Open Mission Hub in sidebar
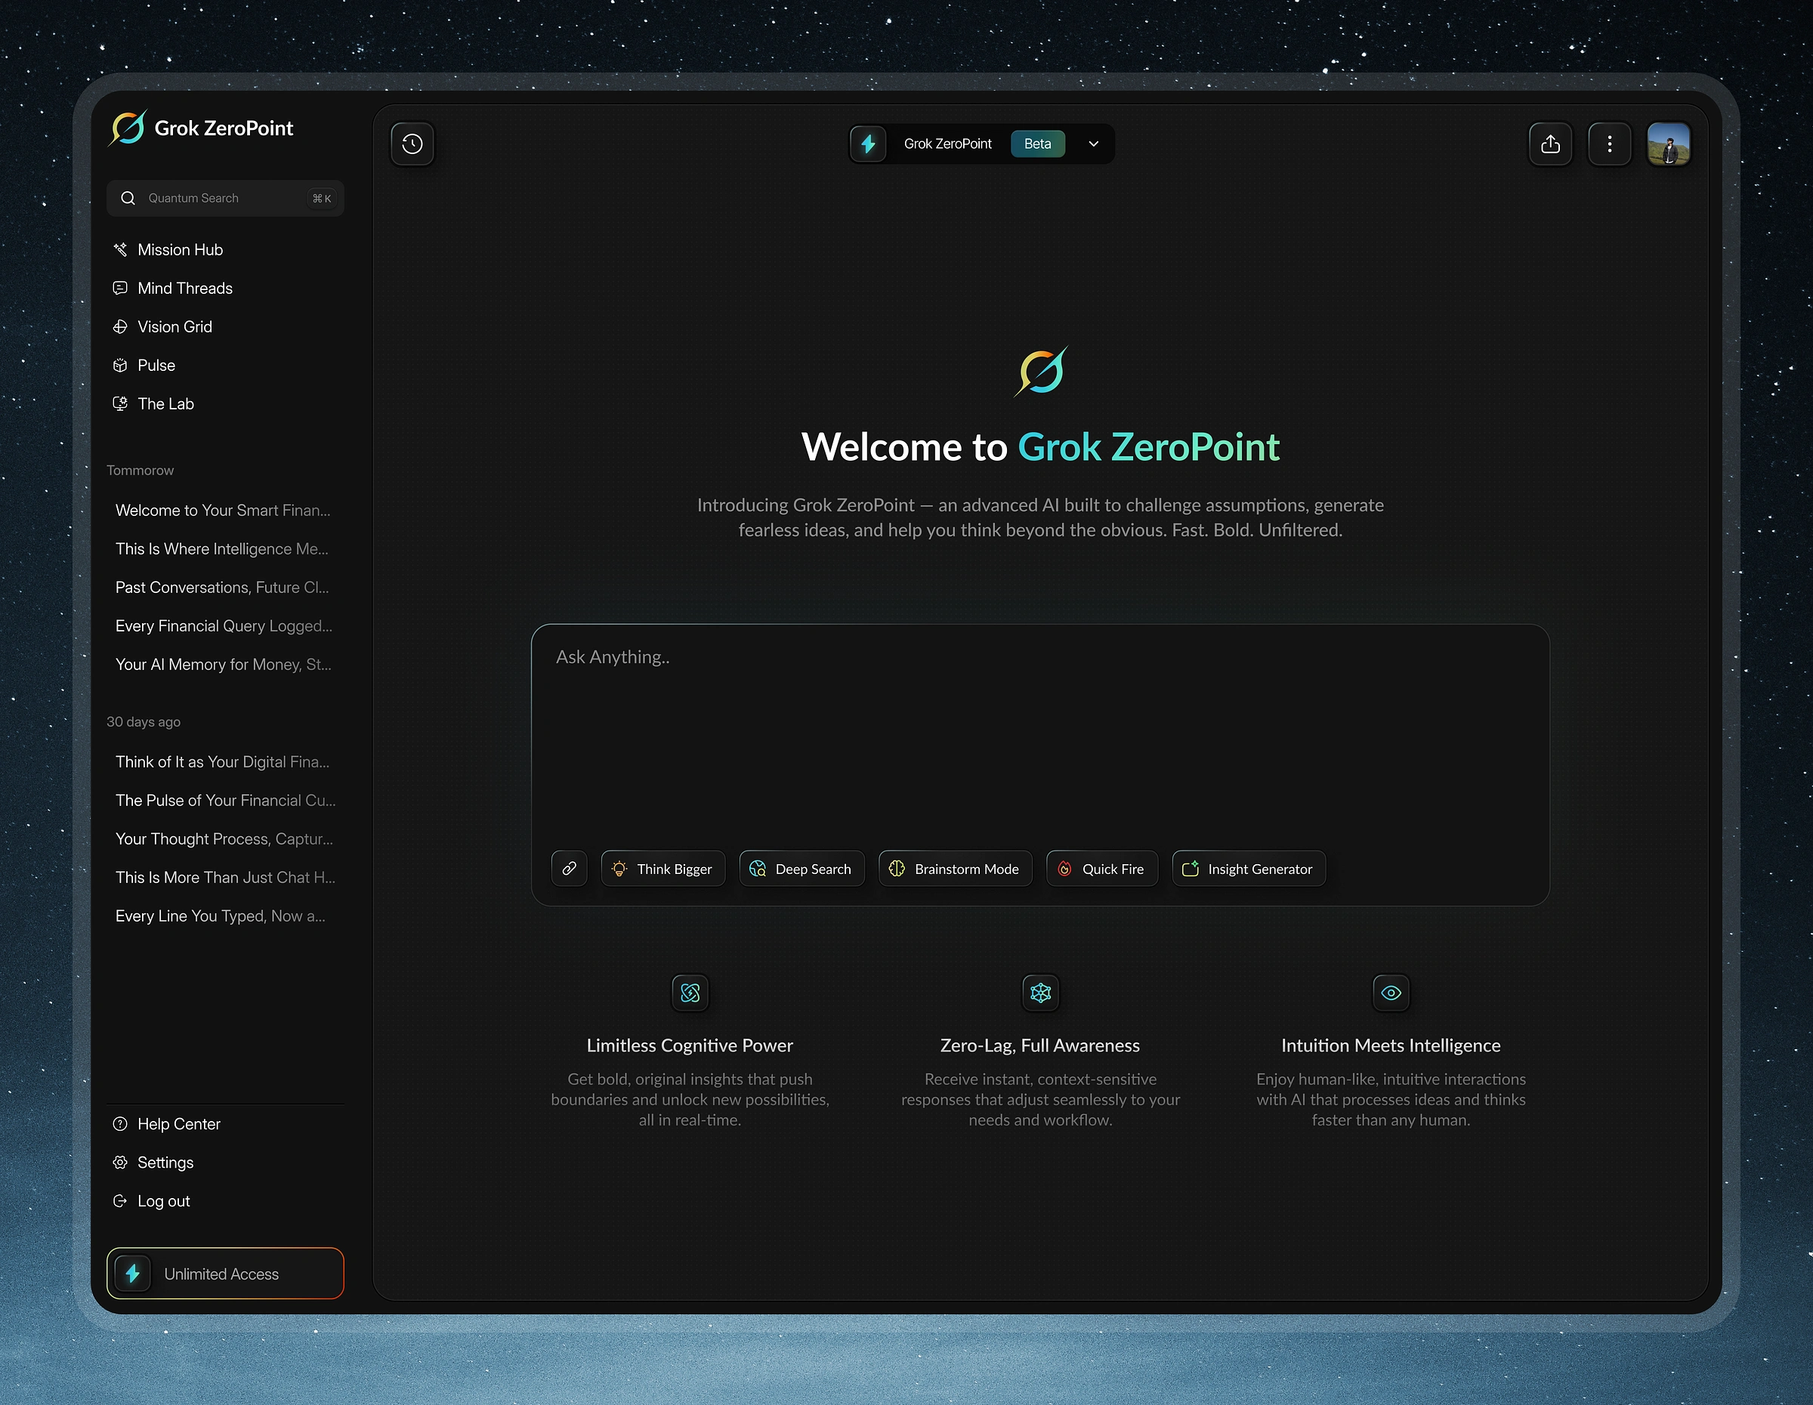 click(180, 250)
